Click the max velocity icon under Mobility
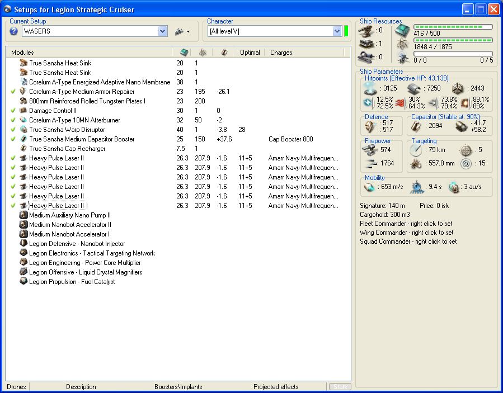Screen dimensions: 503x393 370,187
